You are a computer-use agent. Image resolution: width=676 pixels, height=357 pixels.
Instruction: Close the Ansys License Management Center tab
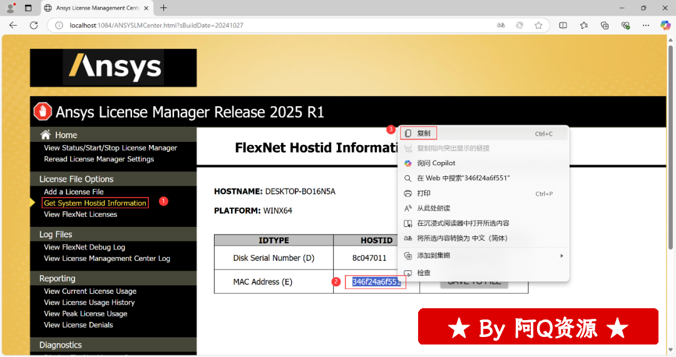click(x=146, y=8)
